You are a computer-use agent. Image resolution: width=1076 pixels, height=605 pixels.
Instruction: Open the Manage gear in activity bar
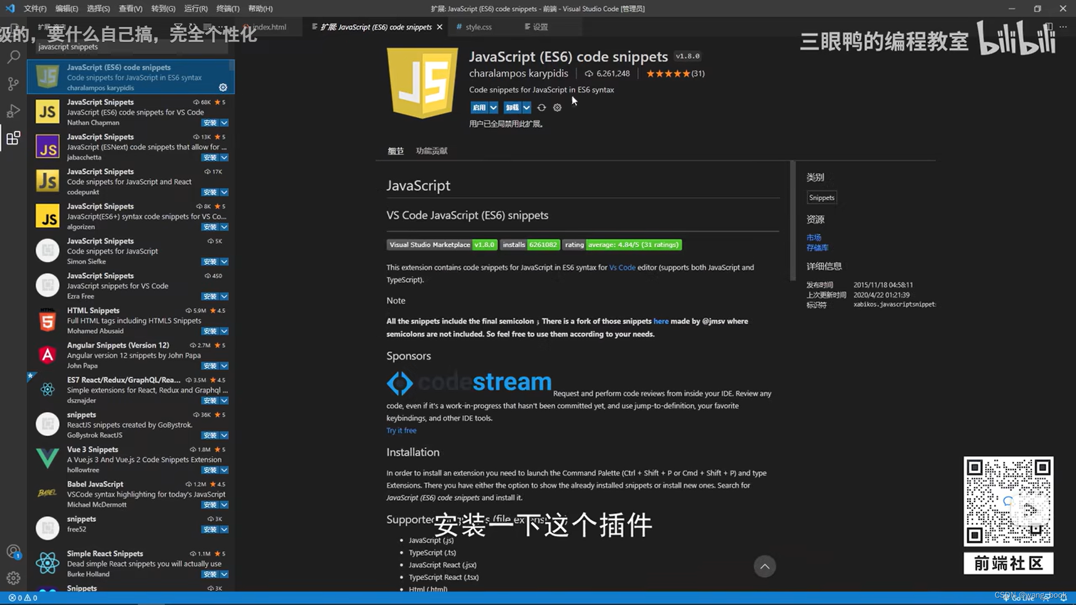tap(13, 578)
